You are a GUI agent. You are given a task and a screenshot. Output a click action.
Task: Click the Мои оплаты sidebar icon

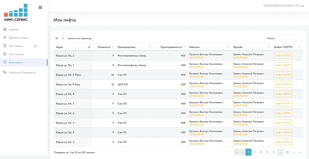[5, 54]
